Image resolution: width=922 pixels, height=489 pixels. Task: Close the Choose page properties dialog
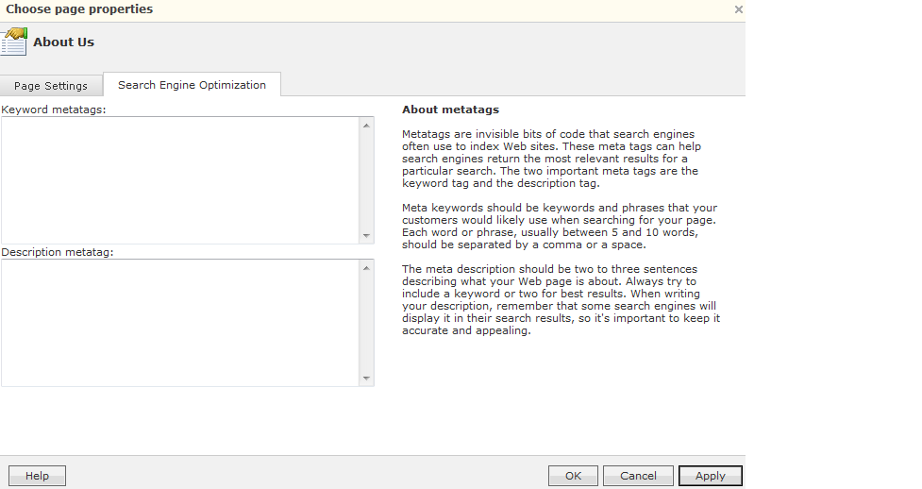738,9
